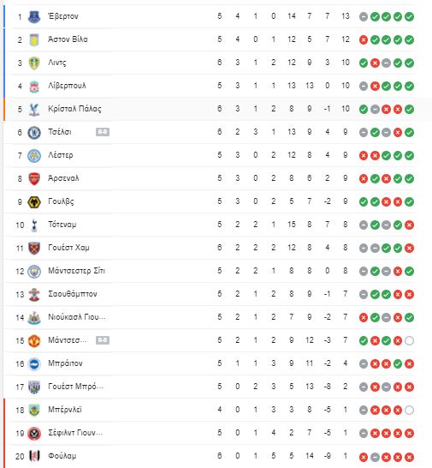Click the empty upcoming-match circle in Μπέρνλεϊ row

(x=410, y=410)
